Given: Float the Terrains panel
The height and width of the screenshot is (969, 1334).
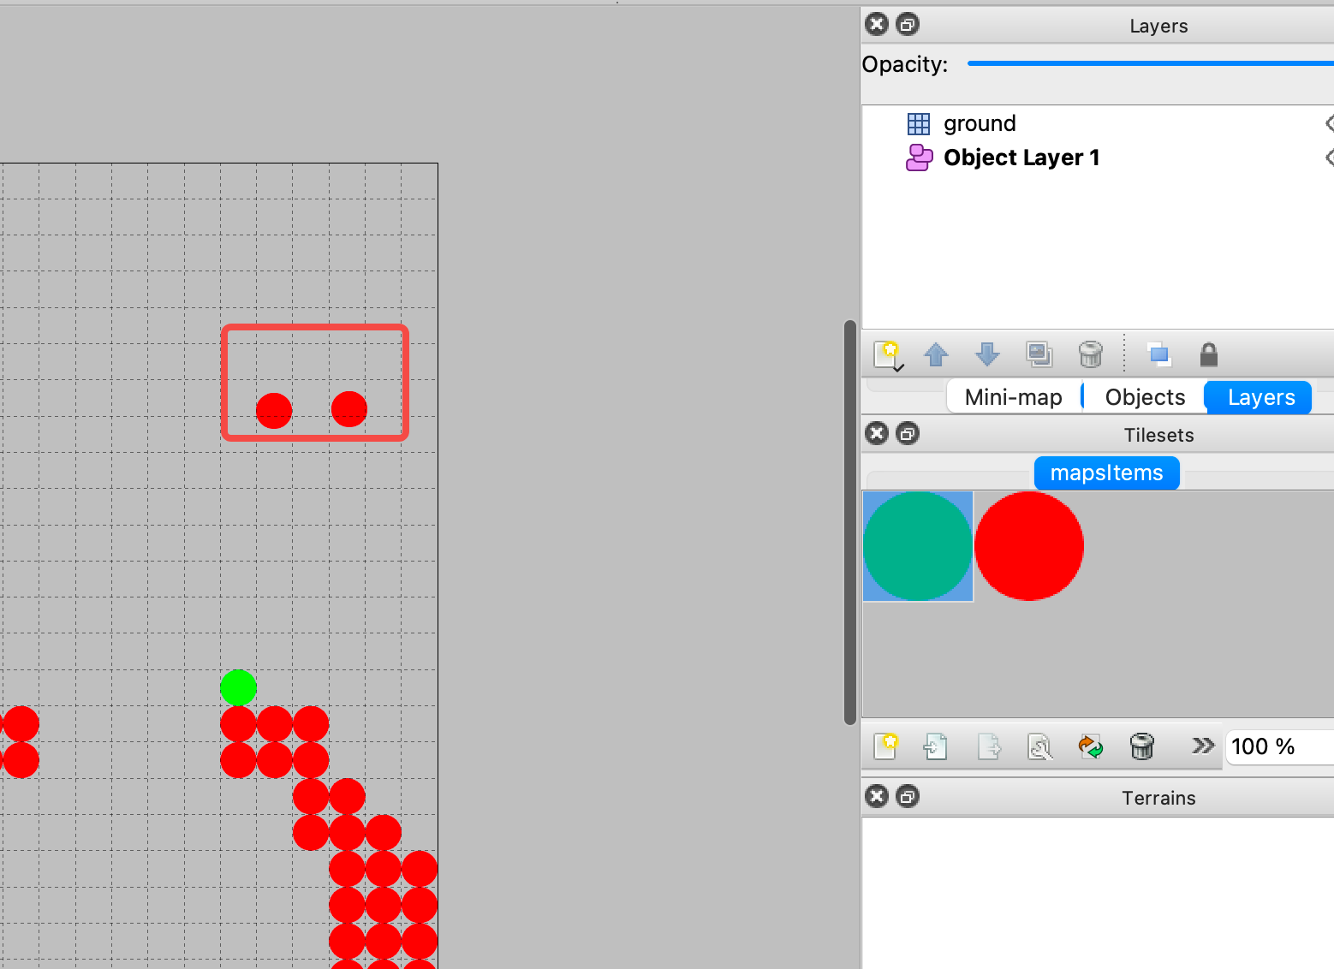Looking at the screenshot, I should [x=908, y=796].
